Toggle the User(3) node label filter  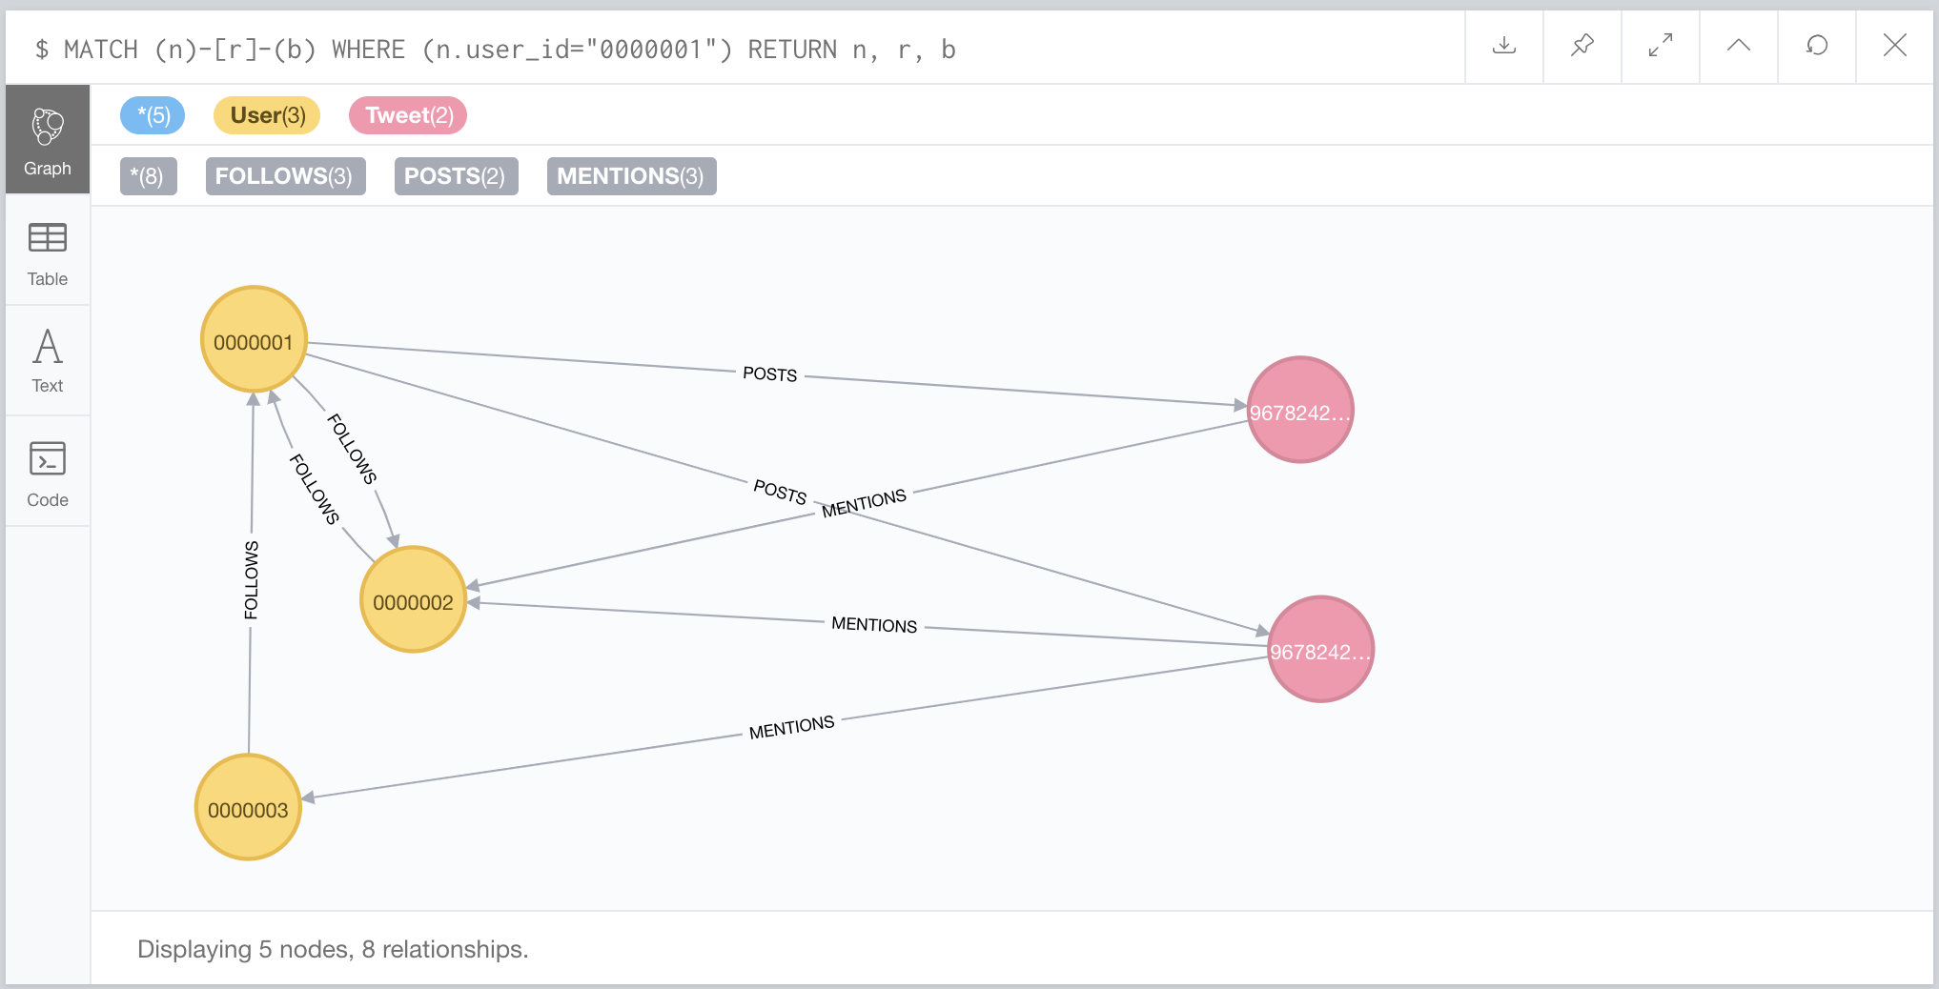pos(266,115)
